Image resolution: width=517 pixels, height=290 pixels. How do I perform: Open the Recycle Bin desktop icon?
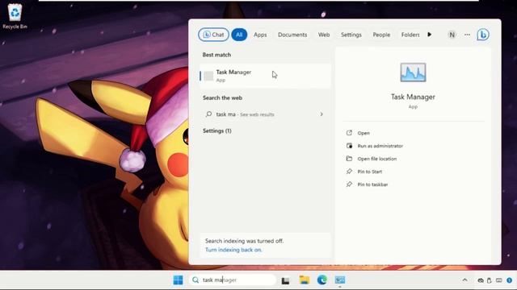[x=15, y=16]
